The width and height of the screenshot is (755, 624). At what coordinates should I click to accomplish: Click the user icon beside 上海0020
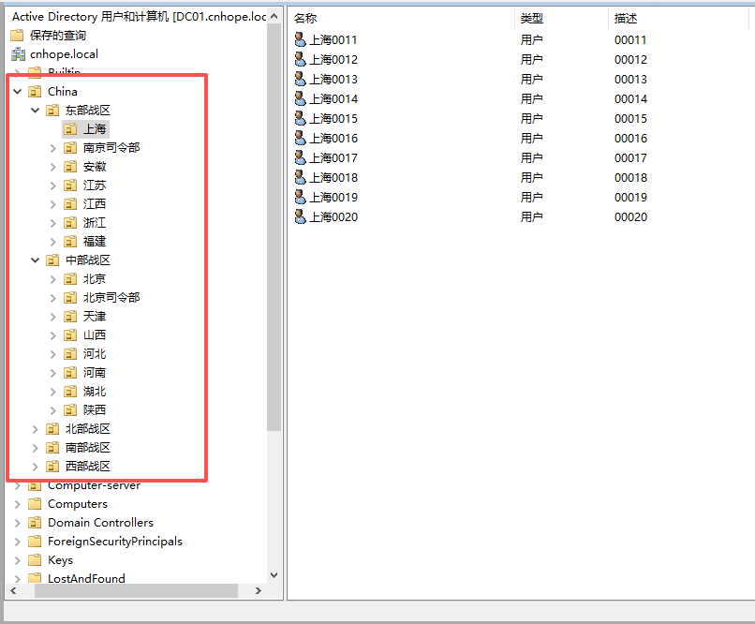coord(300,217)
